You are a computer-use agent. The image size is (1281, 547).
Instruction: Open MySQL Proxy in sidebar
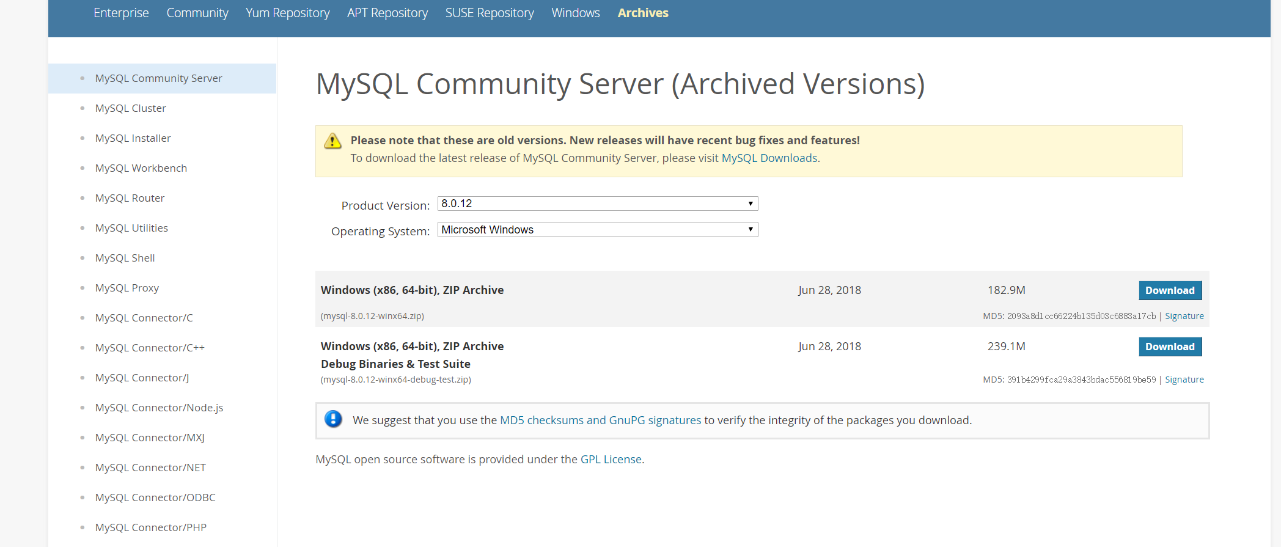(127, 288)
